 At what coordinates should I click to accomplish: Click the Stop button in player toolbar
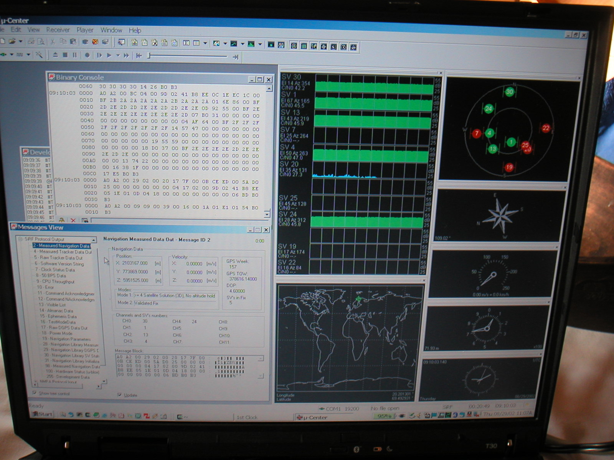65,55
